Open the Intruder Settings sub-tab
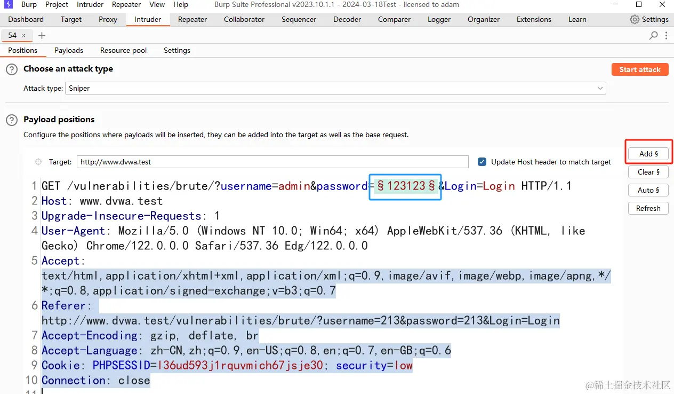This screenshot has width=674, height=394. coord(177,50)
